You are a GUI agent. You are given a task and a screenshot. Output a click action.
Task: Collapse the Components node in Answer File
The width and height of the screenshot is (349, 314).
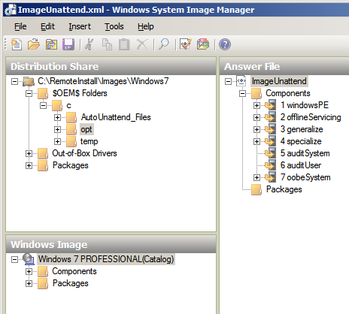tap(242, 93)
